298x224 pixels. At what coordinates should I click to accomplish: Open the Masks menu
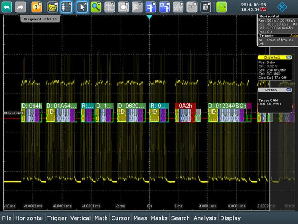(159, 218)
